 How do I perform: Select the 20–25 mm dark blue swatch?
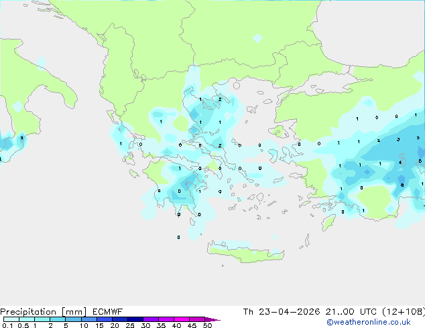(x=120, y=319)
